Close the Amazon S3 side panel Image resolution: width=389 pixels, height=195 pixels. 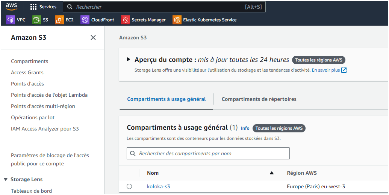(x=93, y=37)
